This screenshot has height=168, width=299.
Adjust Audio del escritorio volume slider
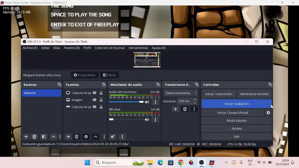pyautogui.click(x=126, y=102)
